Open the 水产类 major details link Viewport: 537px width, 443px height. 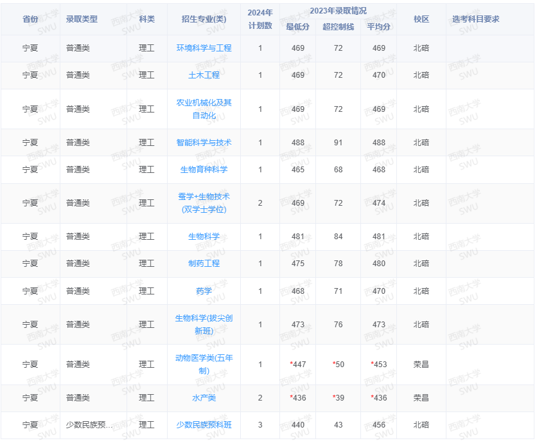click(x=204, y=398)
